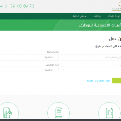Screen dimensions: 121x121
Task: Click the outlined login button in header
Action: coord(3,6)
